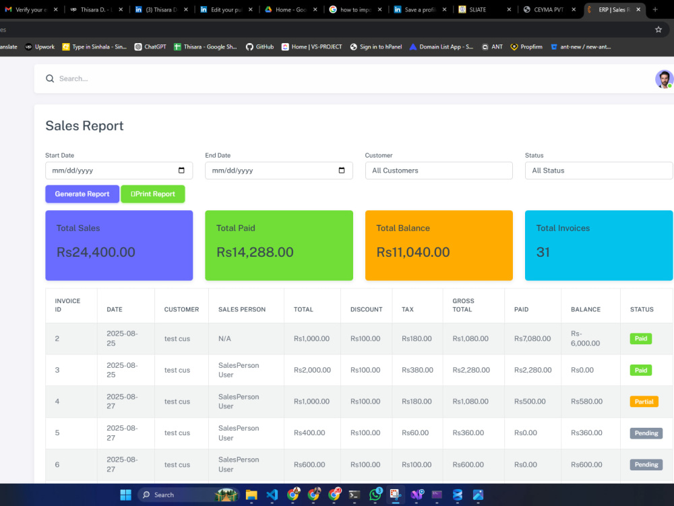Open the GitHub bookmark

259,46
